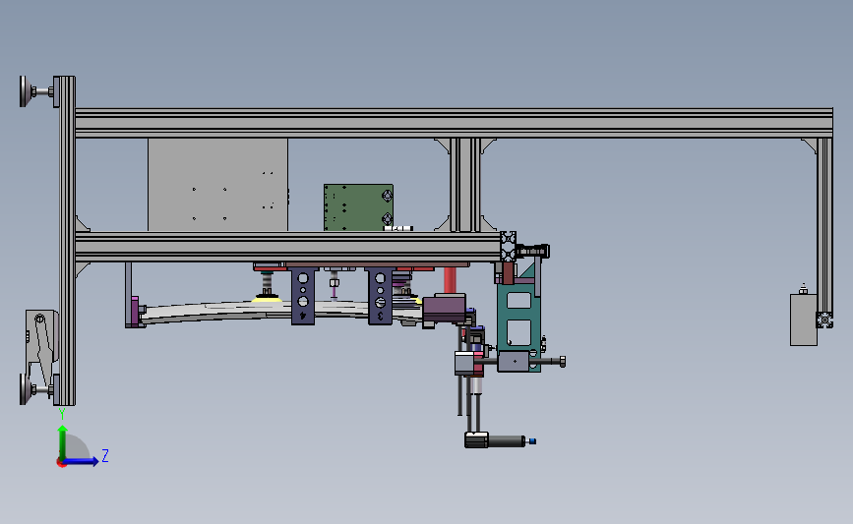Image resolution: width=853 pixels, height=524 pixels.
Task: Click the yellow suction cup on left
Action: [x=267, y=299]
